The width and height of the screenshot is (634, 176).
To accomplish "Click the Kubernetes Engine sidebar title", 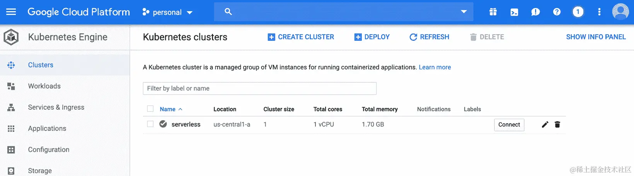I will [x=68, y=37].
